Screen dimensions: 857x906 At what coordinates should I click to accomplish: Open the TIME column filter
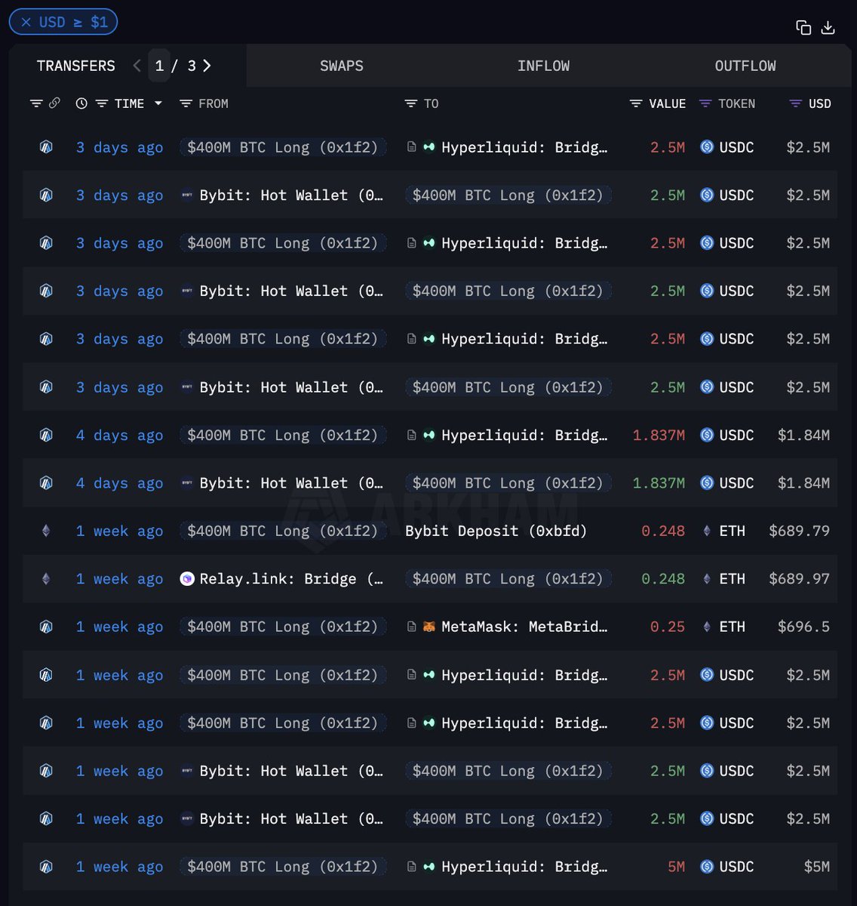(x=102, y=103)
